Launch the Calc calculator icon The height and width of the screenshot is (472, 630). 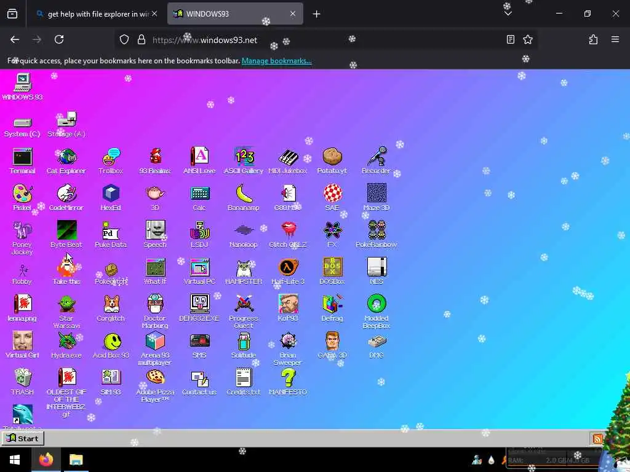coord(199,198)
